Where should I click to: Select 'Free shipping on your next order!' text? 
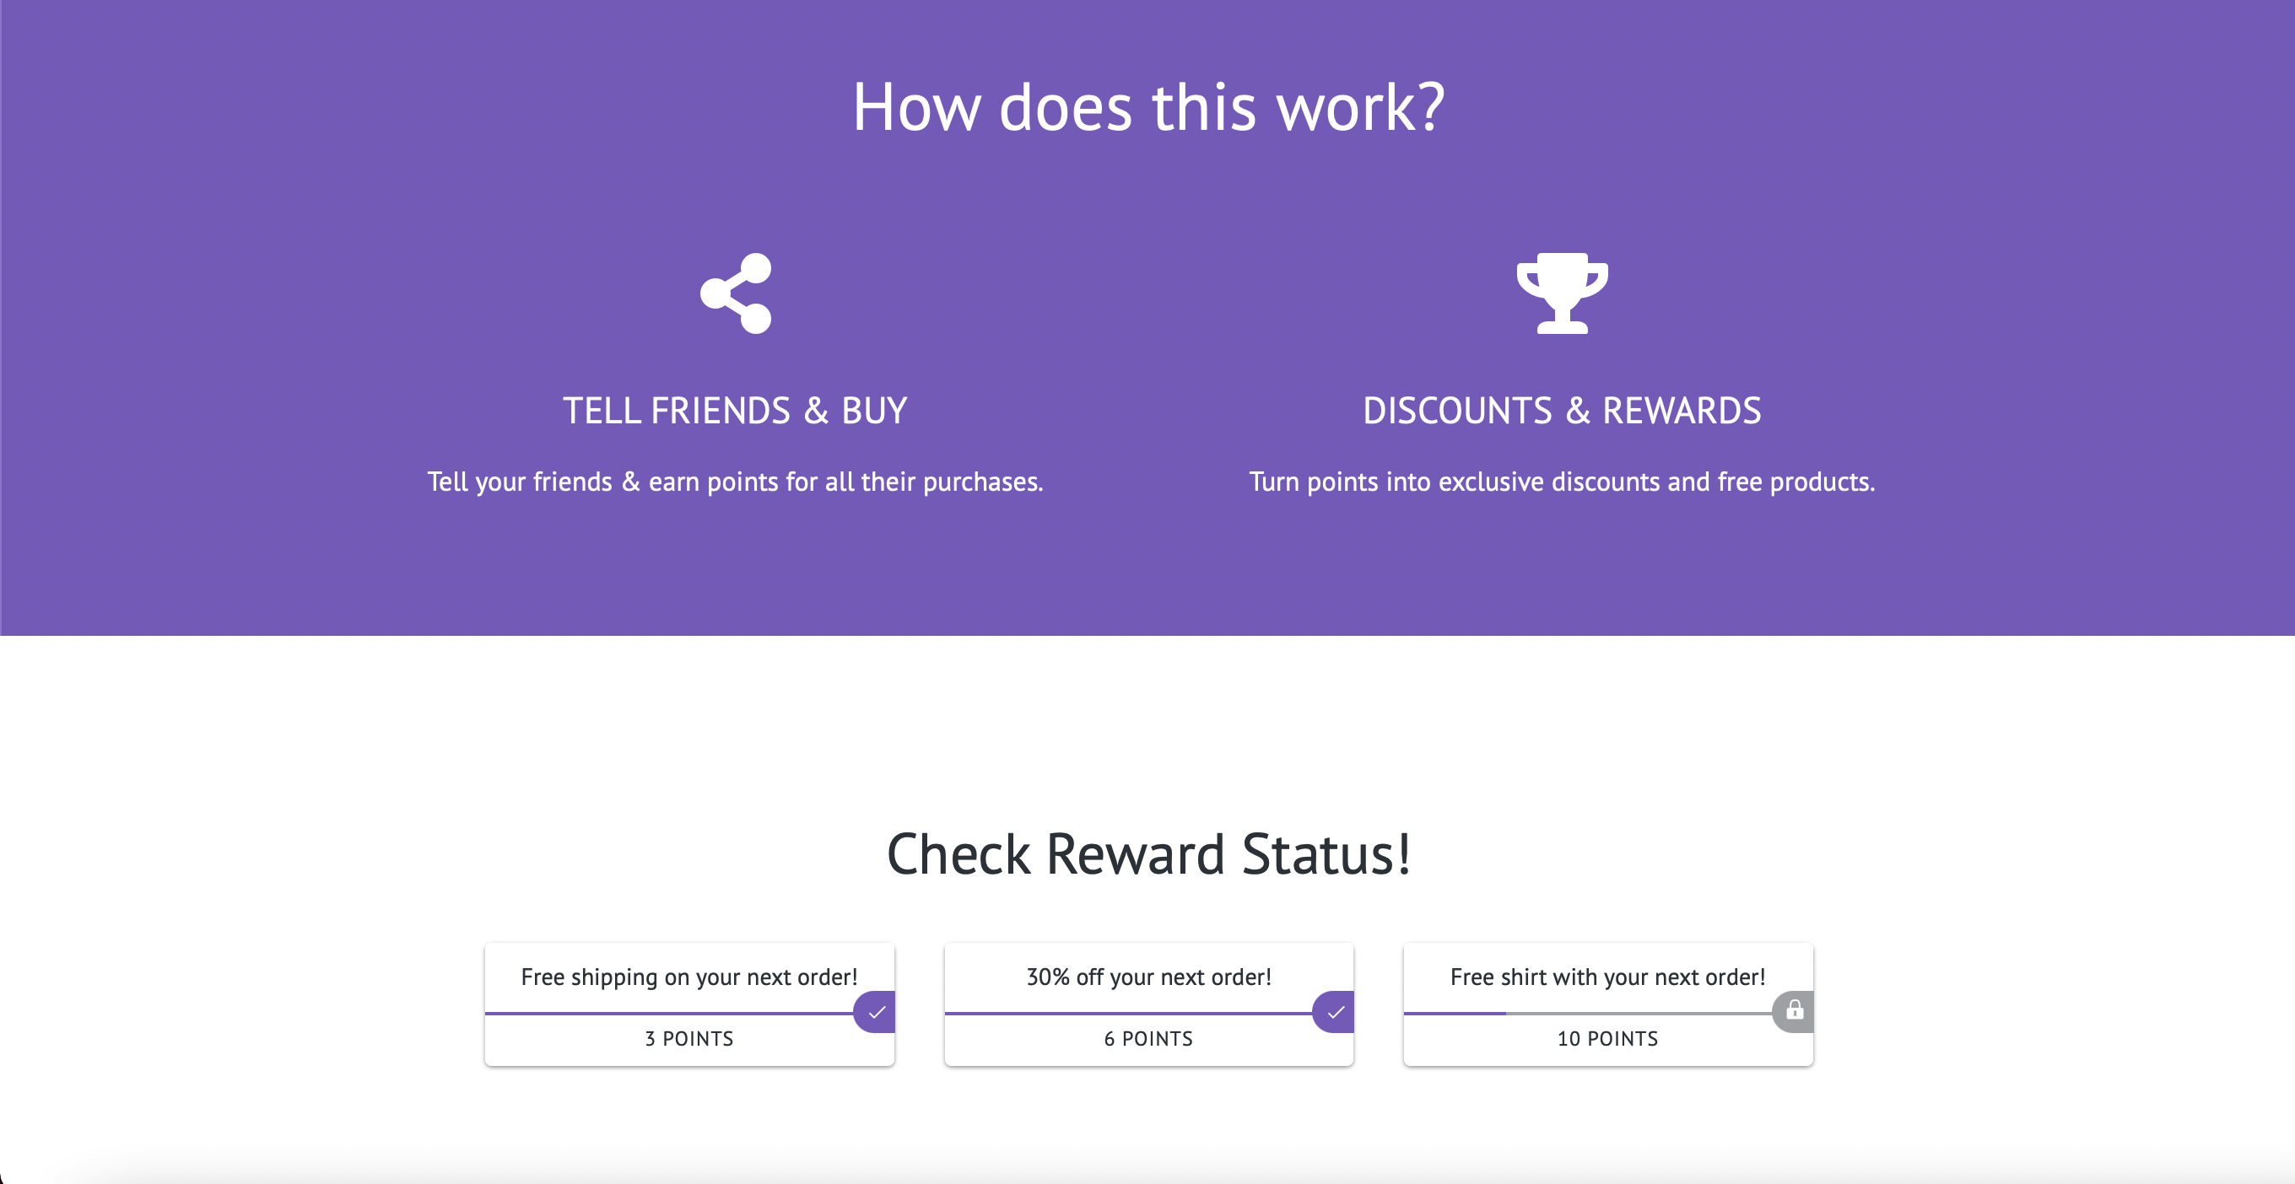[x=688, y=977]
